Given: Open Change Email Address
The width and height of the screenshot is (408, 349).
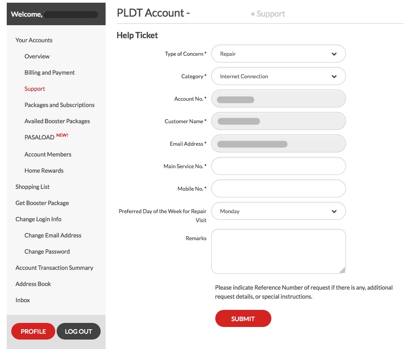Looking at the screenshot, I should tap(53, 235).
